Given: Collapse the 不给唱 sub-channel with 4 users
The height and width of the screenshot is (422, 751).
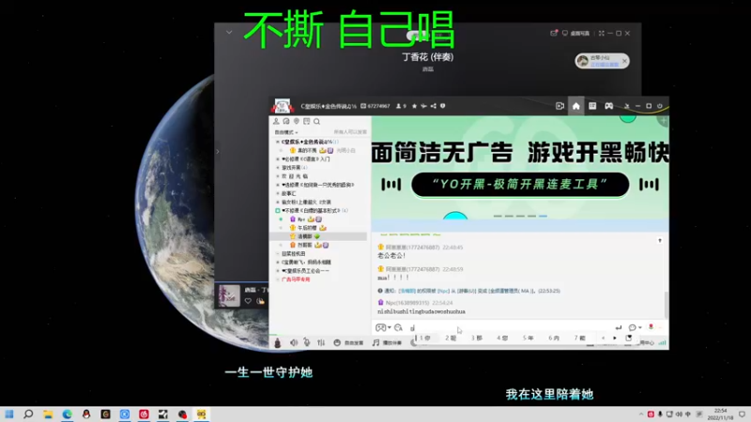Looking at the screenshot, I should point(277,210).
